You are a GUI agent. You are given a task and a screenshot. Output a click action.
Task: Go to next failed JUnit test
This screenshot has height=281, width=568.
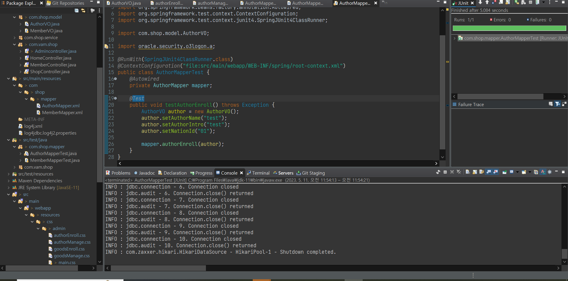tap(480, 2)
